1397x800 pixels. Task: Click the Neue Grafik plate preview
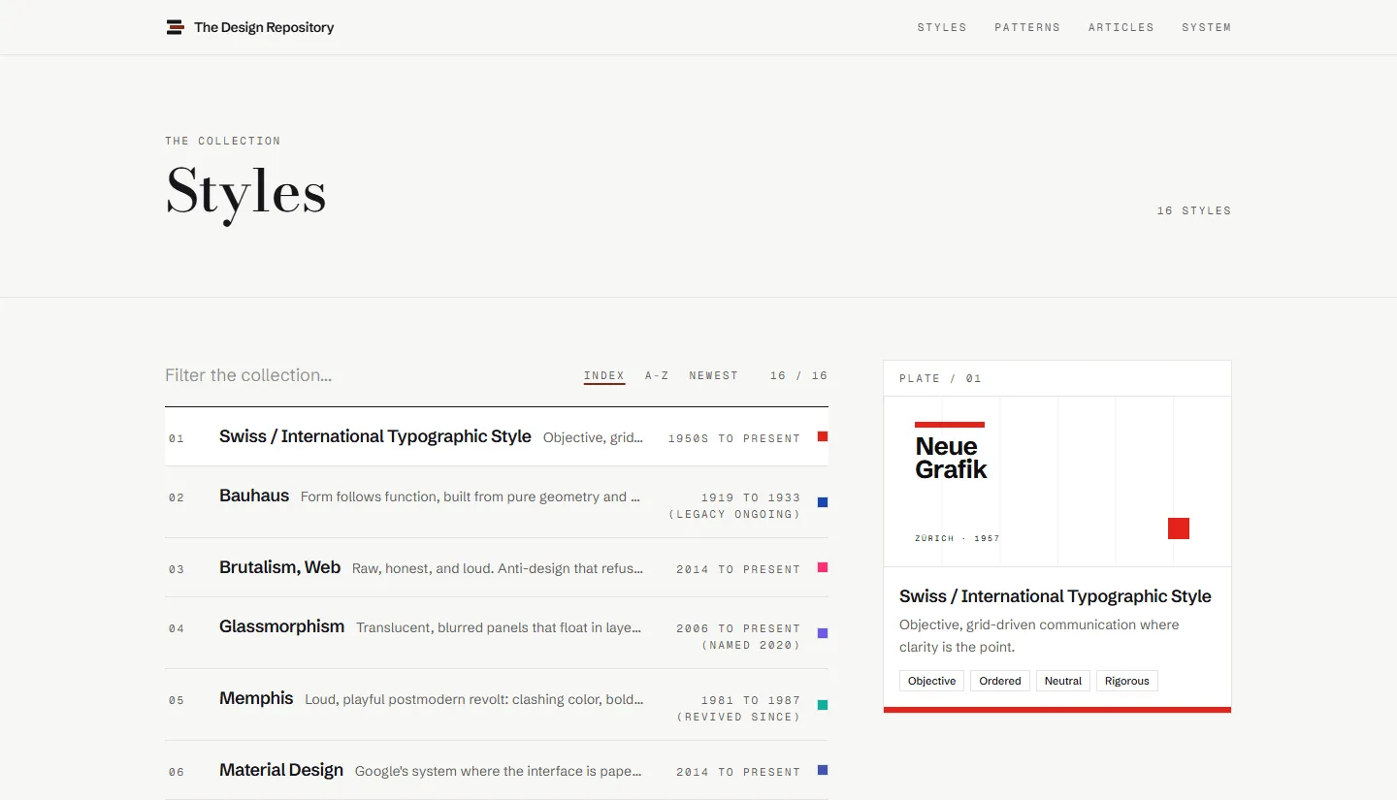(1057, 482)
